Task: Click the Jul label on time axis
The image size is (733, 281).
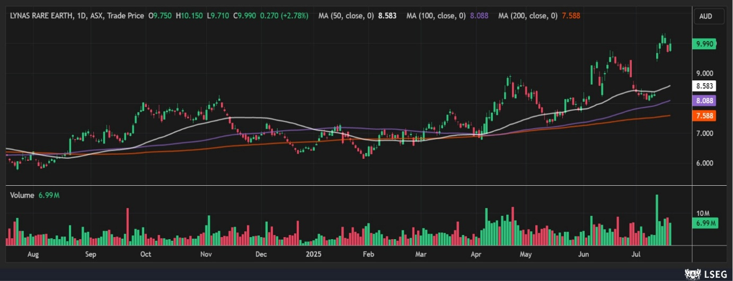Action: [x=635, y=255]
